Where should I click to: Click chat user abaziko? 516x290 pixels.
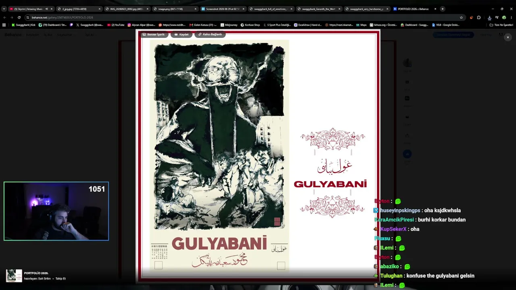click(389, 267)
